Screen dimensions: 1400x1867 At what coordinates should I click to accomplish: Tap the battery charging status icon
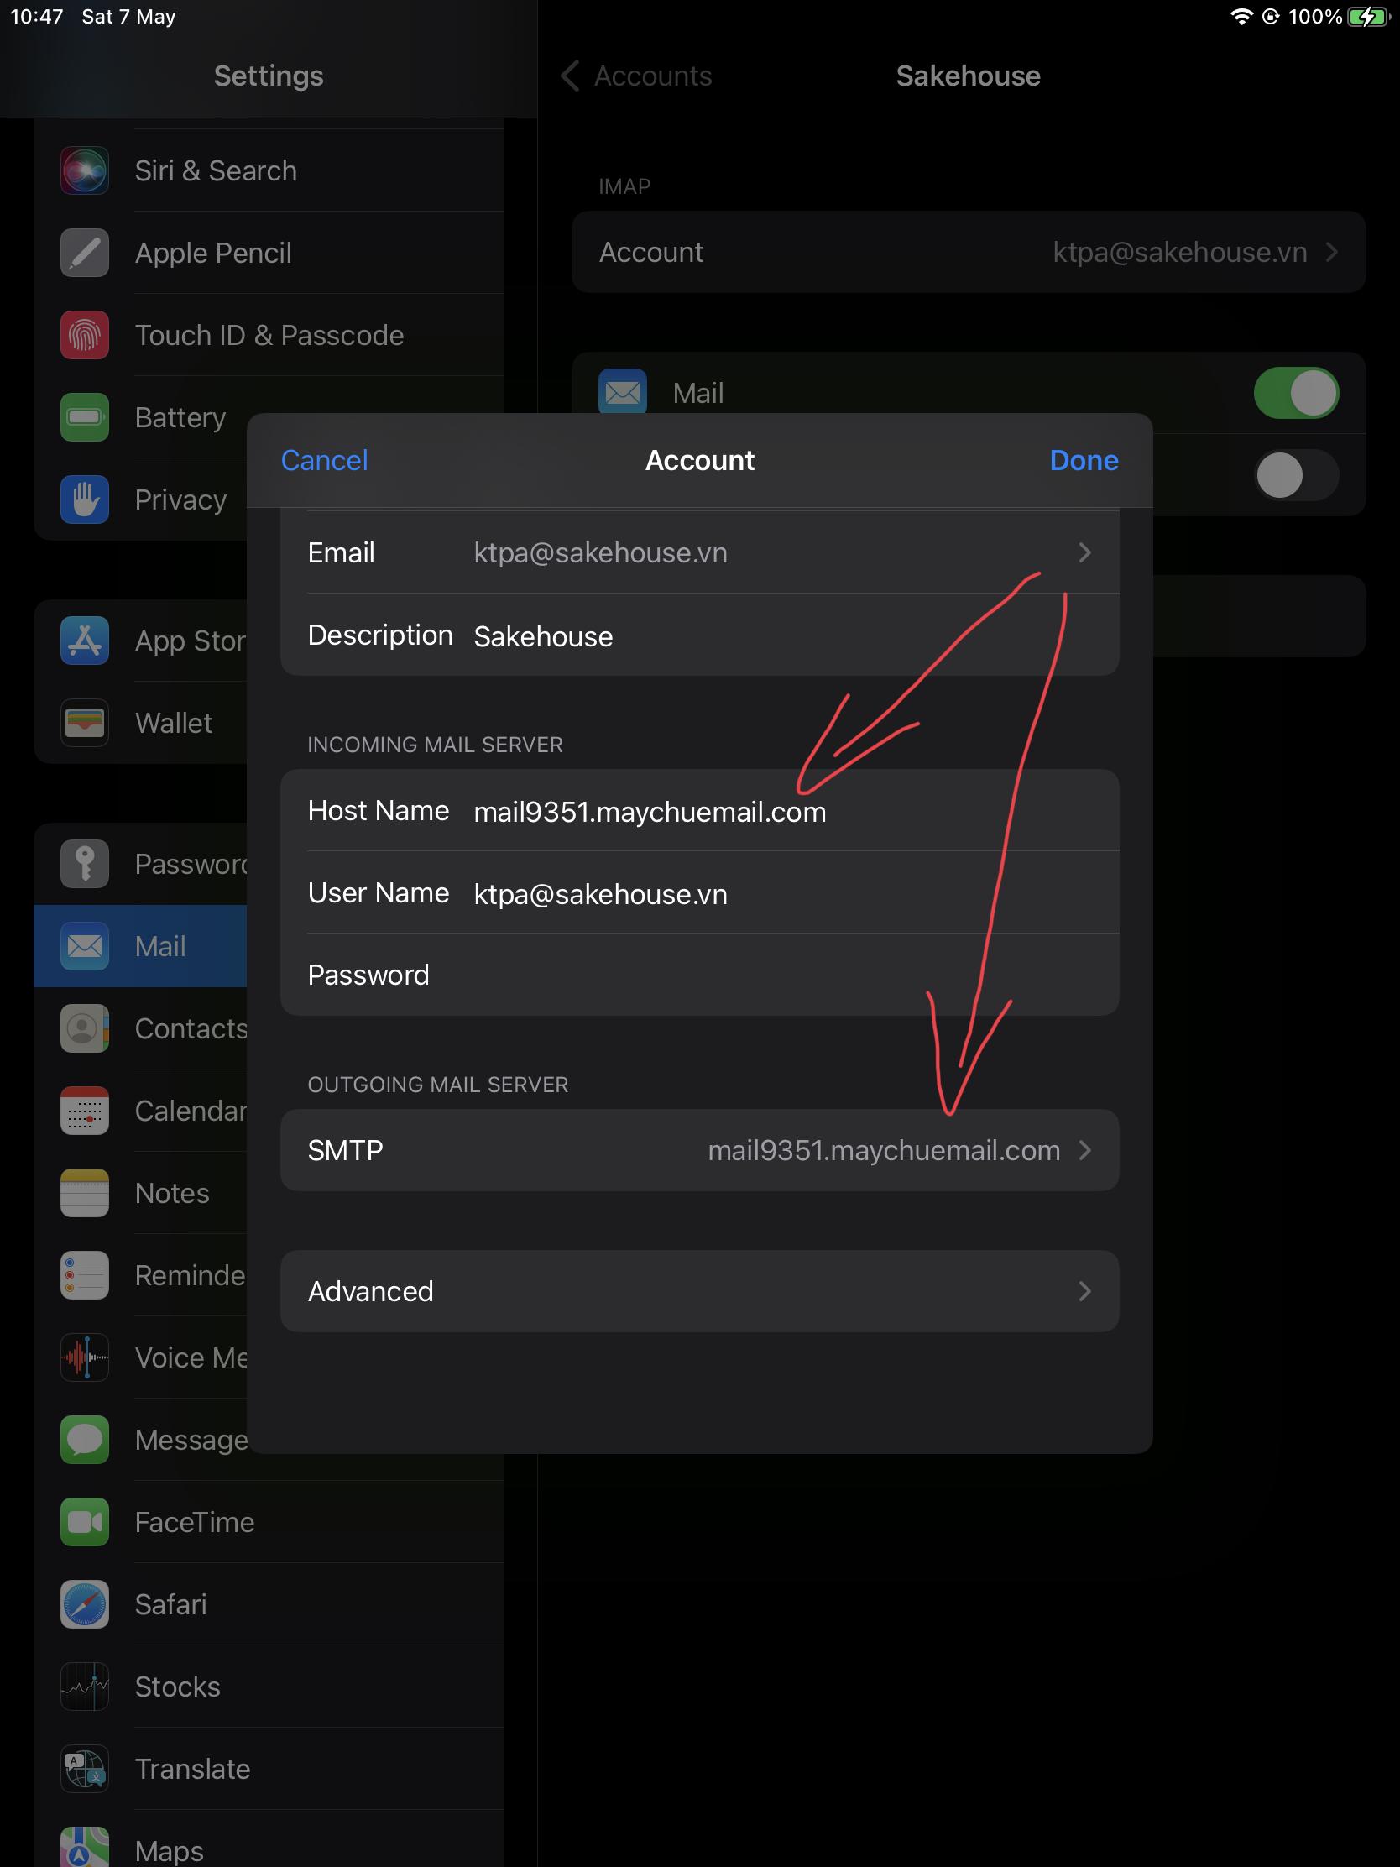(x=1368, y=17)
